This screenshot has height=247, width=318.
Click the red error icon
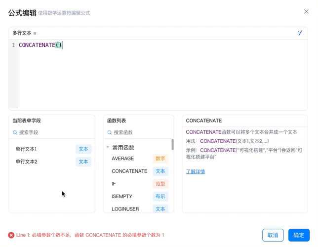[x=11, y=235]
